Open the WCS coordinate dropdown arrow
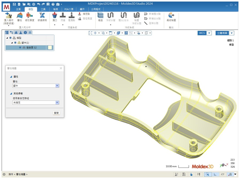Viewport: 240px width, 179px height. [209, 33]
